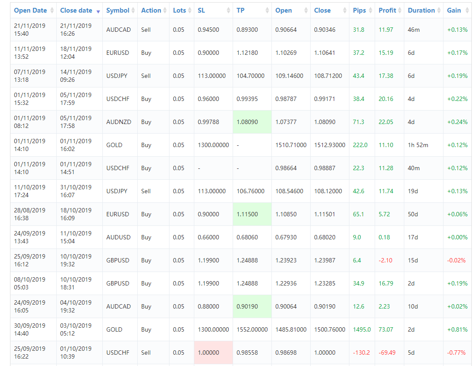The image size is (474, 366).
Task: Click the sort arrows beside Action header
Action: [x=165, y=10]
